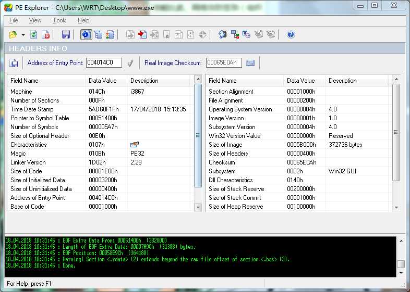Click the second grayed removal tool icon
Viewport: 410px width, 292px height.
click(x=271, y=34)
